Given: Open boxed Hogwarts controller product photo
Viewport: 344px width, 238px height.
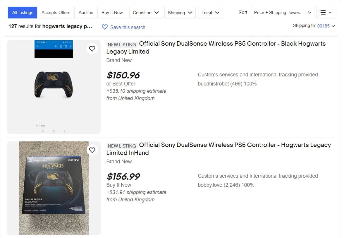Looking at the screenshot, I should [x=54, y=188].
